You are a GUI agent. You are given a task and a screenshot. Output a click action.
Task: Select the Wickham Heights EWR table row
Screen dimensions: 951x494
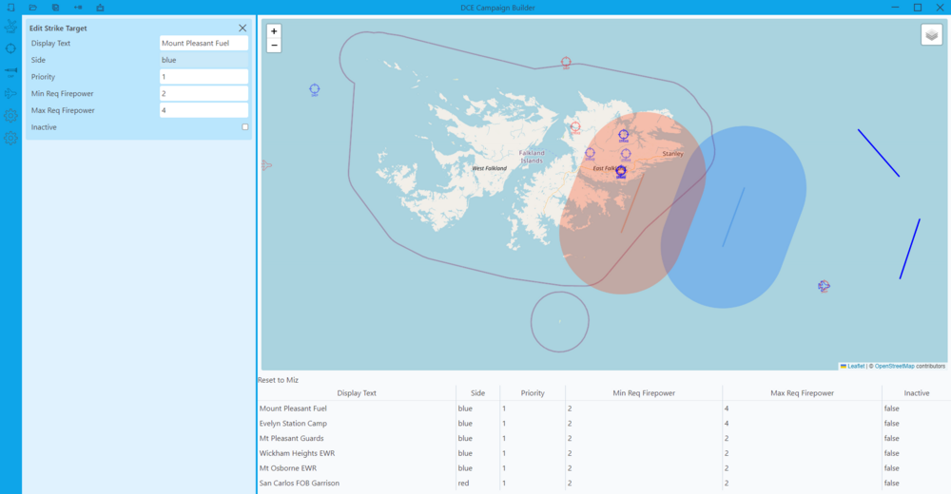(x=604, y=453)
